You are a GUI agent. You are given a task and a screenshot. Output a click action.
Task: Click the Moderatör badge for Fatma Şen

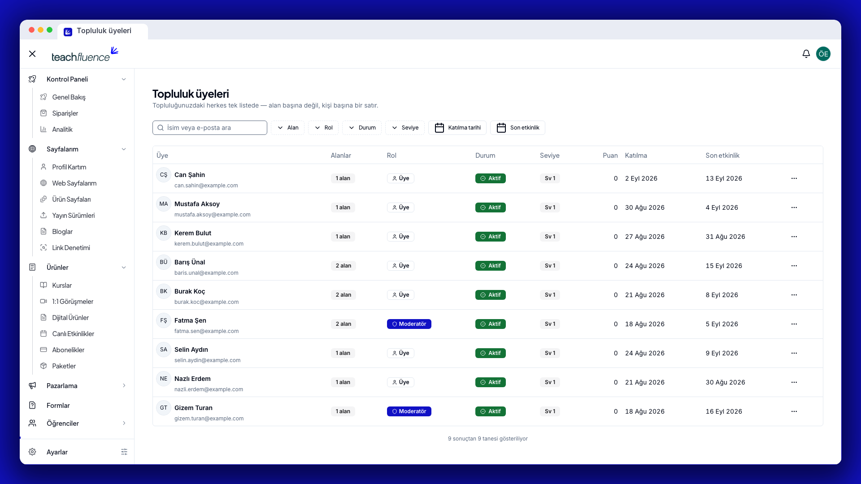409,324
